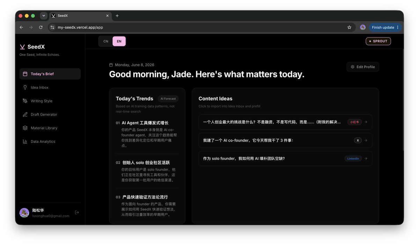Click the layers icon for Material Library

(25, 128)
